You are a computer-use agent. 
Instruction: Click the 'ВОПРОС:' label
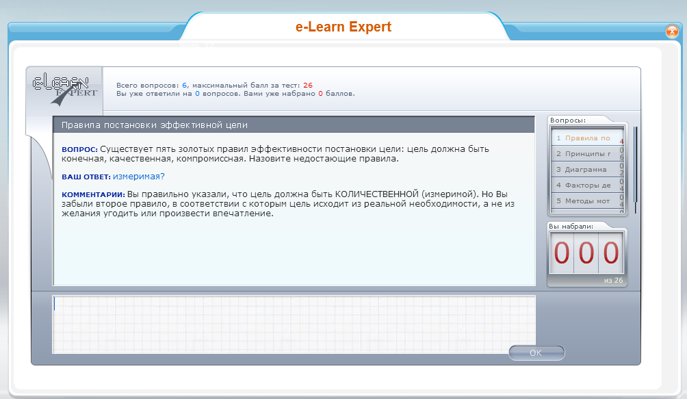[80, 149]
